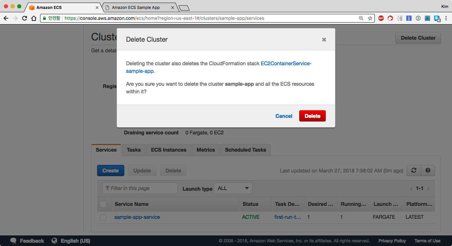Screen dimensions: 452x246
Task: Click the refresh services icon
Action: 414,171
